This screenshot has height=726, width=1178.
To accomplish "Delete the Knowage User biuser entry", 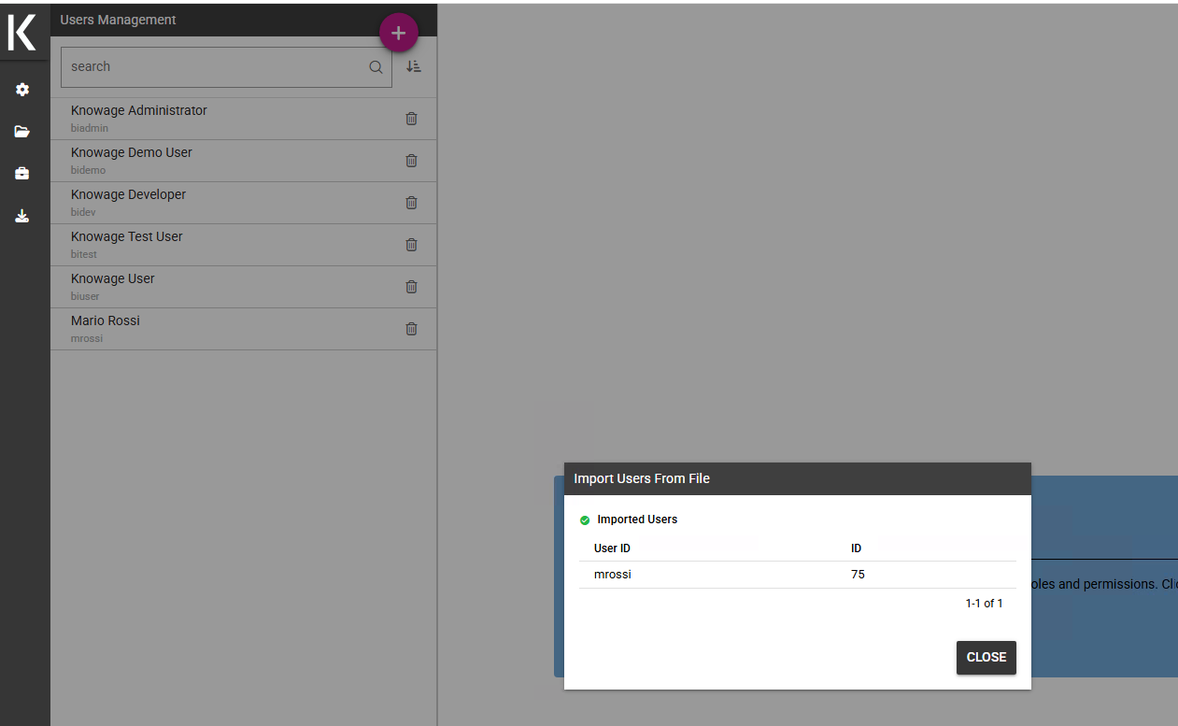I will point(411,287).
